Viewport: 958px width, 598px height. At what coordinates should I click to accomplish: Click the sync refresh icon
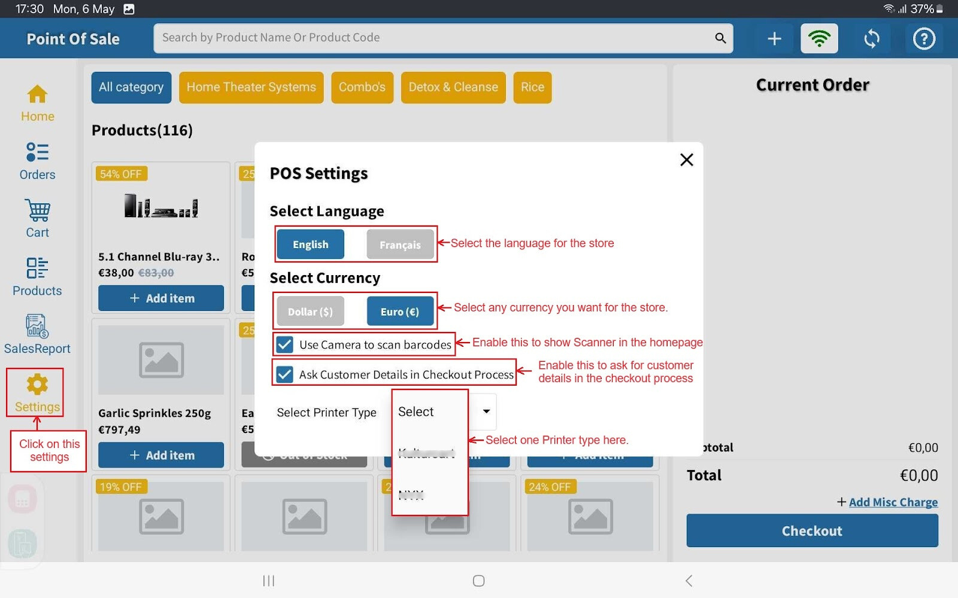872,39
